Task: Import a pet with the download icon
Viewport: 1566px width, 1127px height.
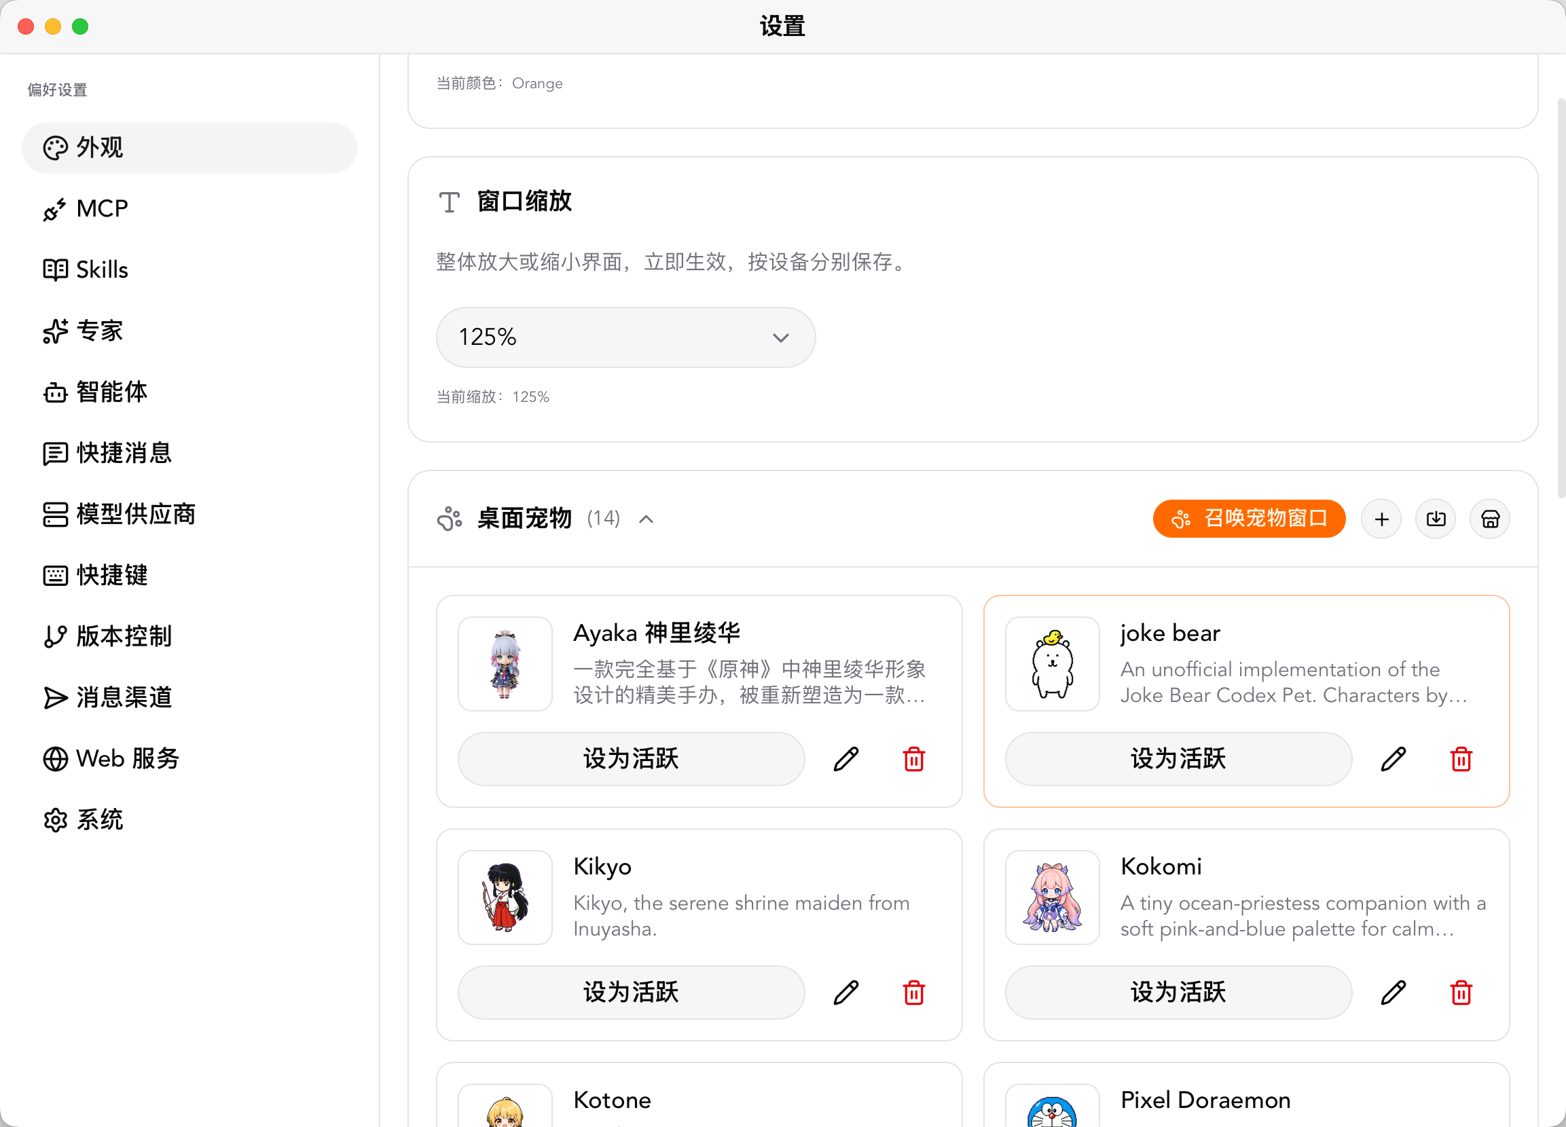Action: [1436, 519]
